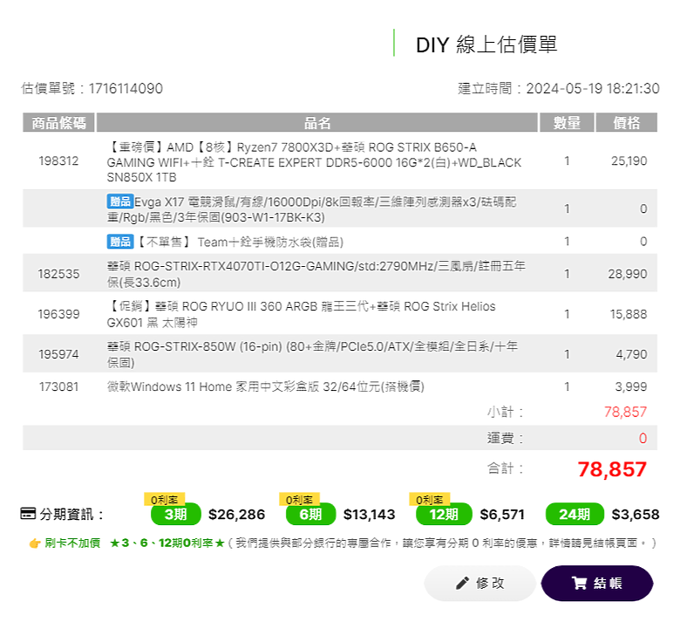The height and width of the screenshot is (622, 680).
Task: Click the 0利率 tag above 3期
Action: pyautogui.click(x=165, y=499)
